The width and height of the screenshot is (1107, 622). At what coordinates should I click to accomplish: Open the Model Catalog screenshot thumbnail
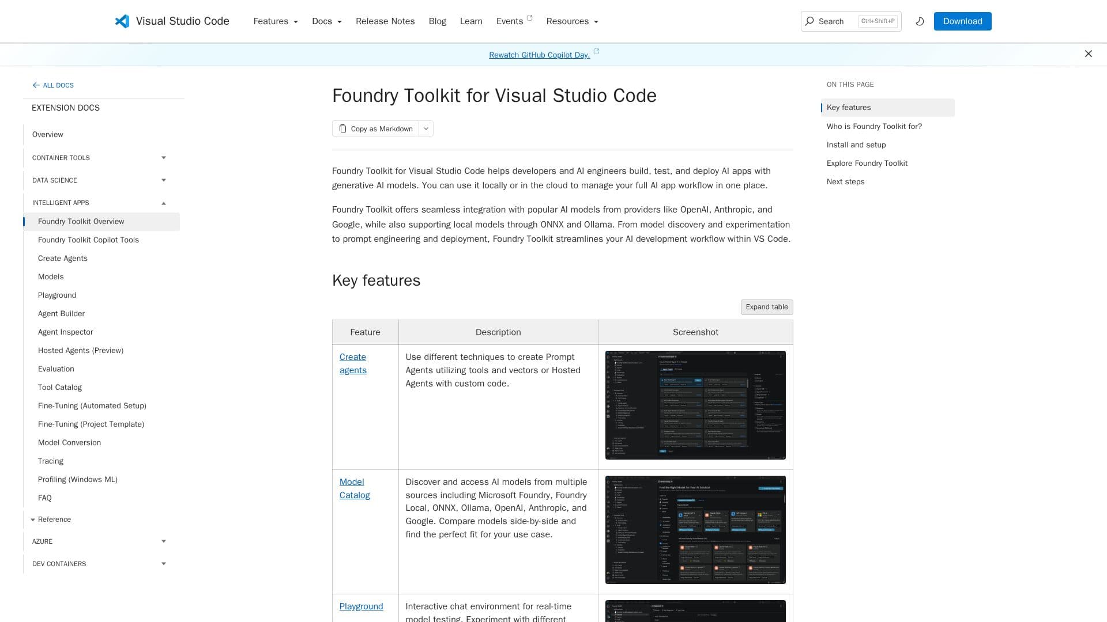(x=695, y=530)
